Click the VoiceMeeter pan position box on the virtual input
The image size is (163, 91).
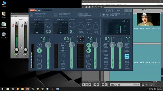coord(81,39)
